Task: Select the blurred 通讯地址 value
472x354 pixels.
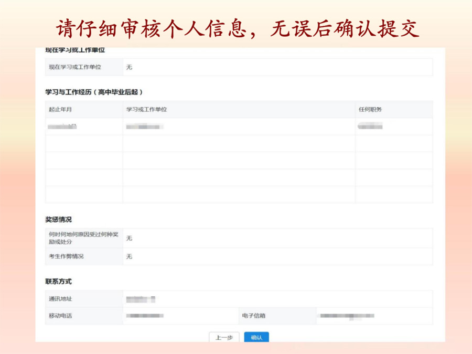Action: coord(141,299)
